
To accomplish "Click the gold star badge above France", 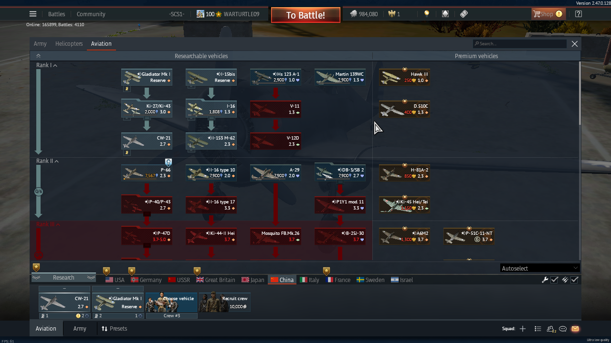I will [327, 271].
